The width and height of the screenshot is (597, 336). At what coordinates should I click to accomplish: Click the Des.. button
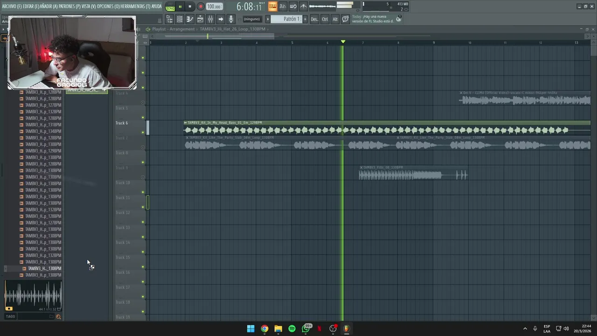(x=314, y=19)
